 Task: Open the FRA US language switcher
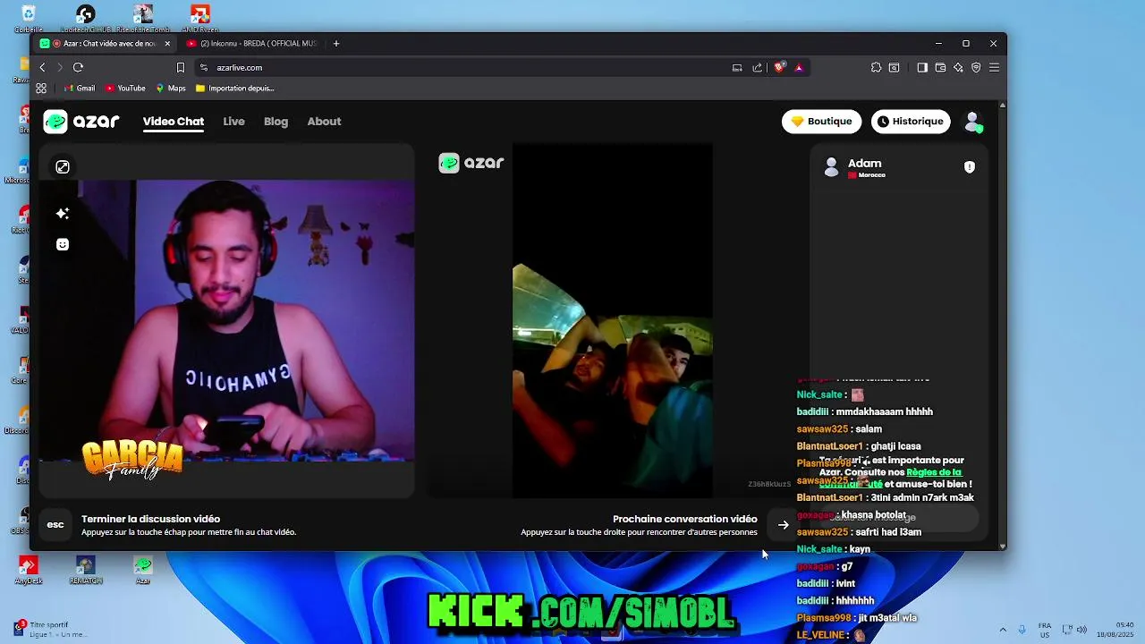pyautogui.click(x=1045, y=630)
